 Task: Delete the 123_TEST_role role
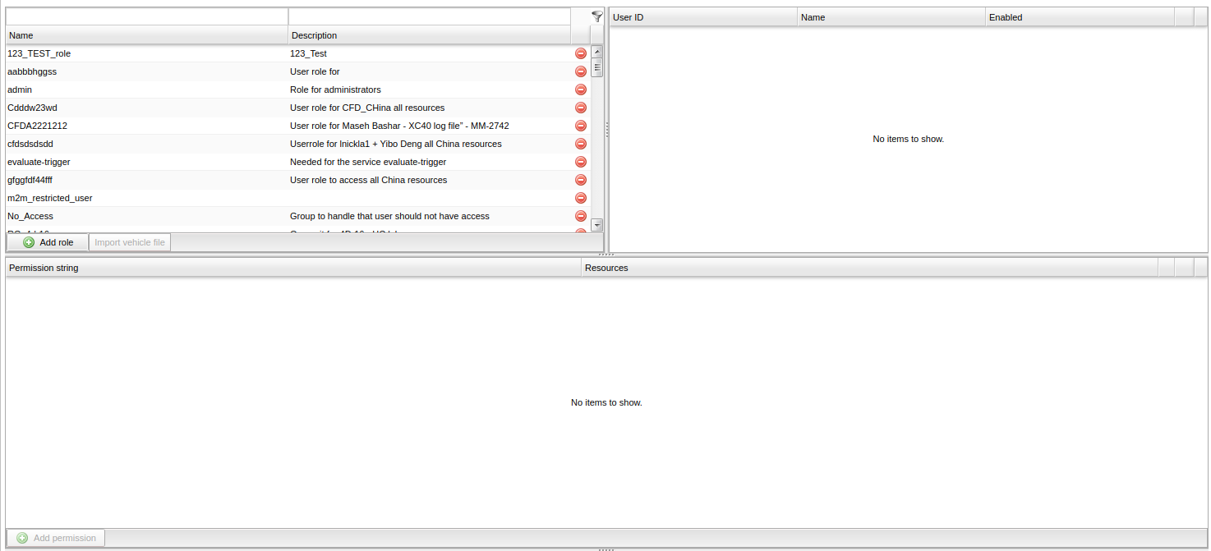pyautogui.click(x=580, y=53)
